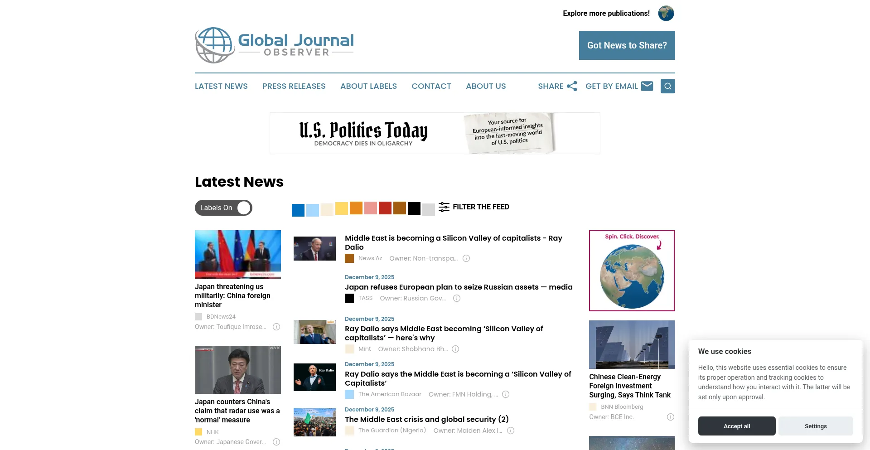Open info icon for The Guardian (Nigeria)
Viewport: 870px width, 450px height.
click(511, 431)
